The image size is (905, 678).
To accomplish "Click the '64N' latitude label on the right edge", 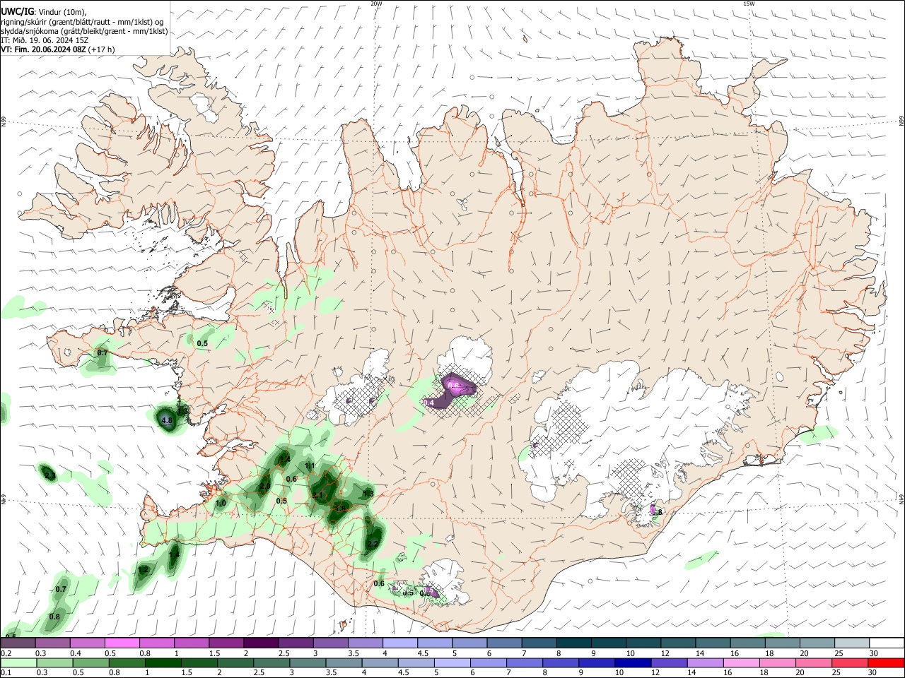I will [x=901, y=499].
